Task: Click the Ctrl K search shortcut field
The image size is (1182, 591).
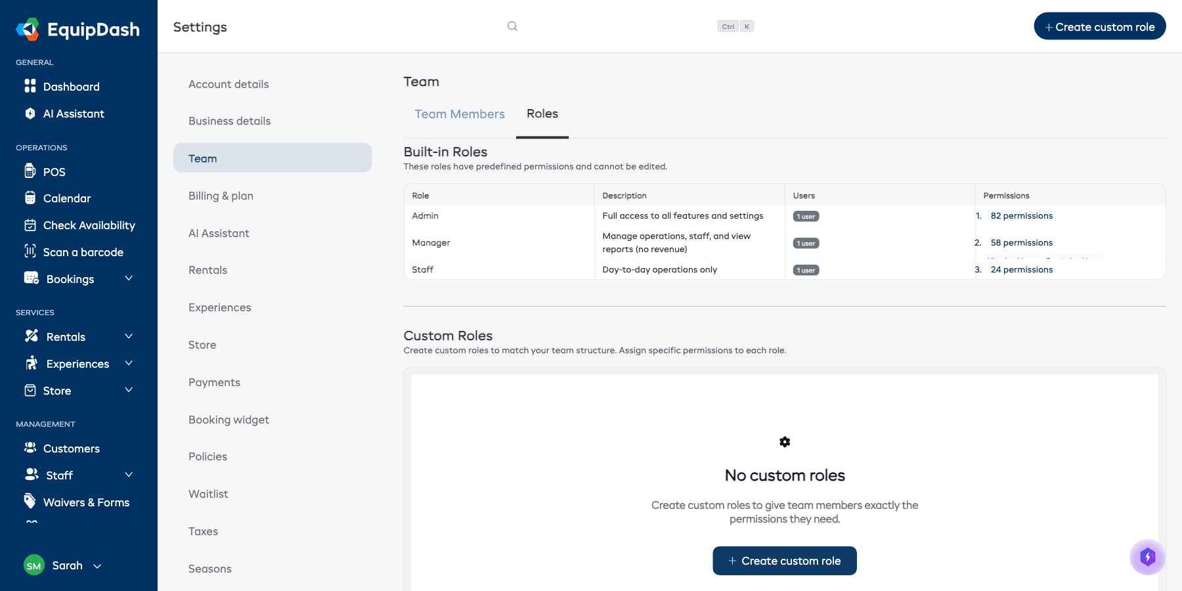Action: pos(734,26)
